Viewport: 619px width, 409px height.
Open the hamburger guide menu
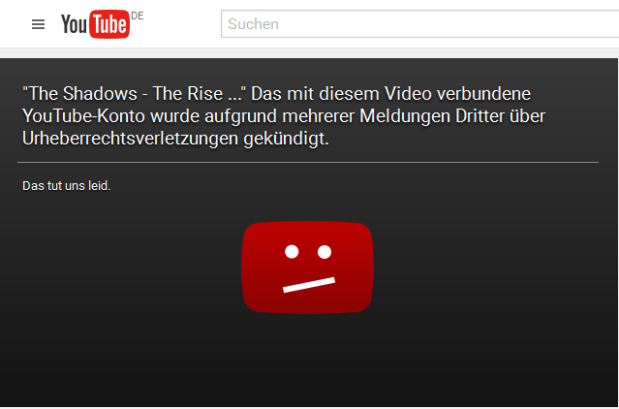38,24
